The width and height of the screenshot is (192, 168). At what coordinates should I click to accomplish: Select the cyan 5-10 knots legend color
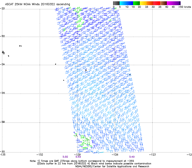coord(123,3)
